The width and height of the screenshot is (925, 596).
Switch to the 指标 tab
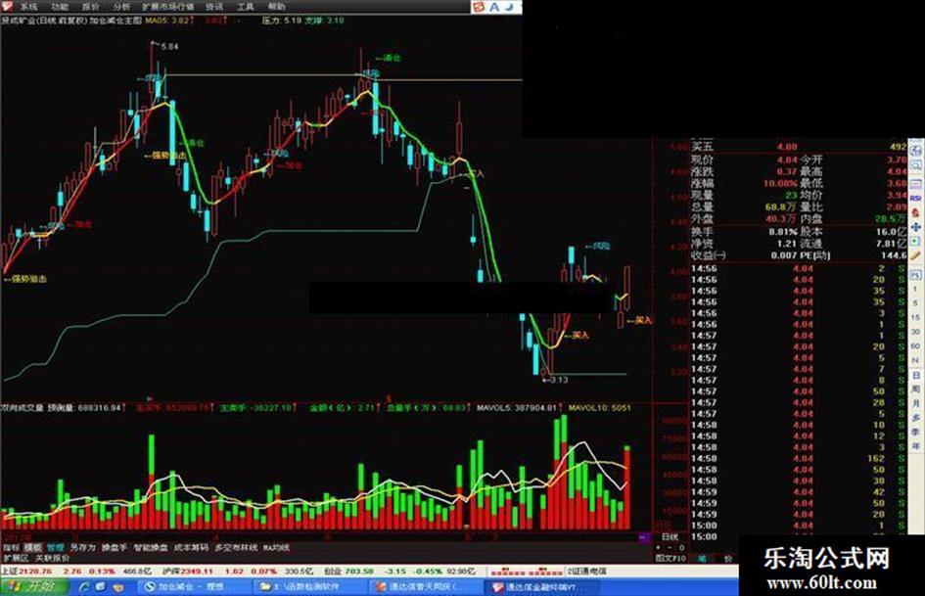pyautogui.click(x=11, y=548)
